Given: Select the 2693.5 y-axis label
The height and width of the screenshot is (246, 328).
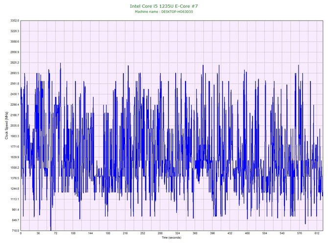Looking at the screenshot, I should pyautogui.click(x=15, y=73).
